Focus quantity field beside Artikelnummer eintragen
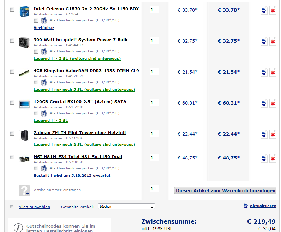This screenshot has width=281, height=232. pos(154,188)
